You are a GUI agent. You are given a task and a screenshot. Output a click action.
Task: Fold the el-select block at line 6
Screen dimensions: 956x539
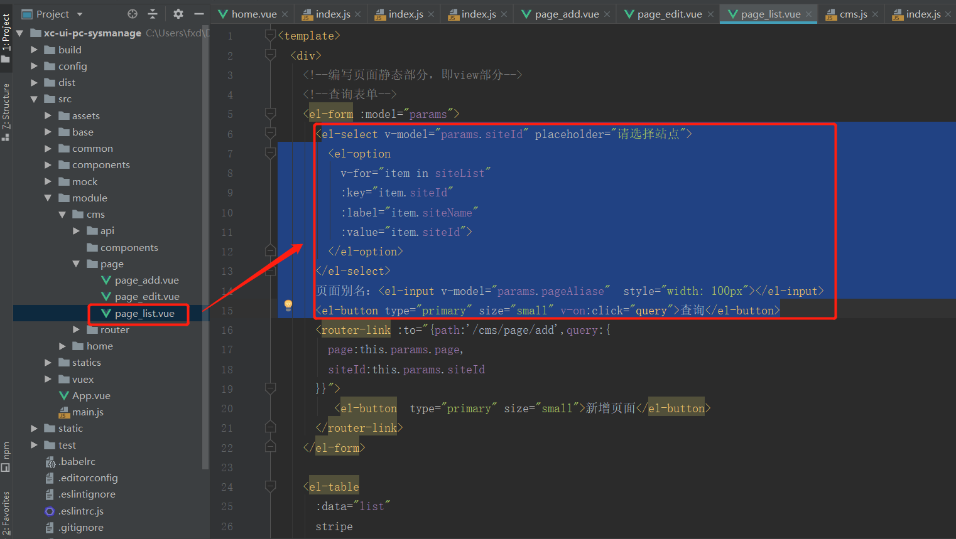(x=270, y=133)
